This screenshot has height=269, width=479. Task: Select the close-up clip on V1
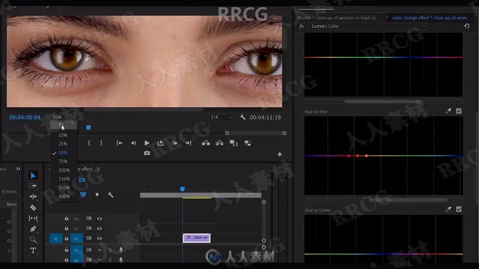[x=197, y=238]
